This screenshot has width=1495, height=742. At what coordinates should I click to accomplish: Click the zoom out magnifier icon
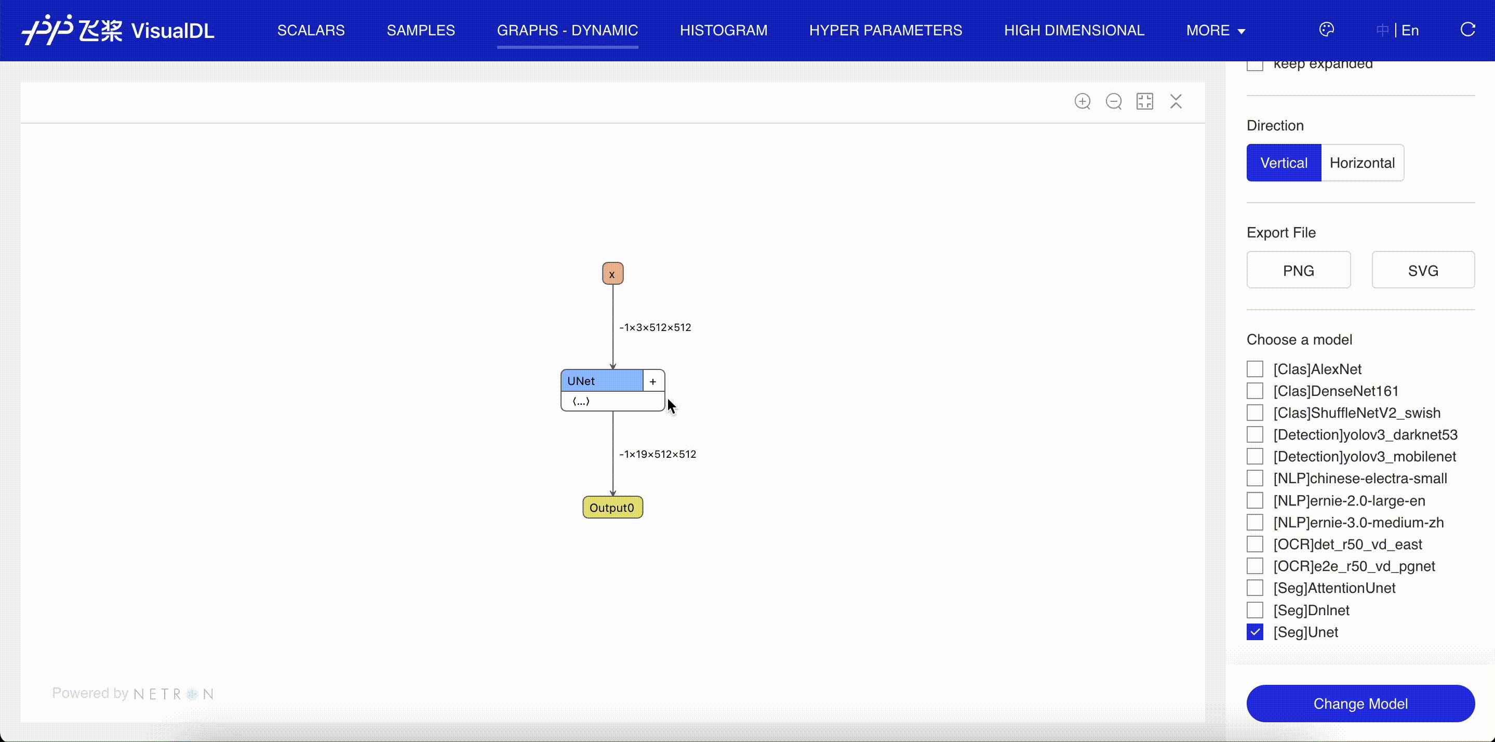1114,102
